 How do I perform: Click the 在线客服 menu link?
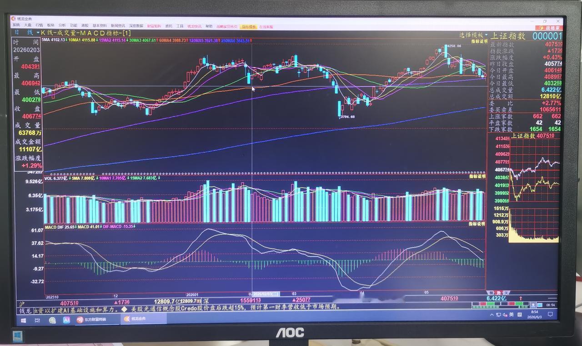pos(266,27)
